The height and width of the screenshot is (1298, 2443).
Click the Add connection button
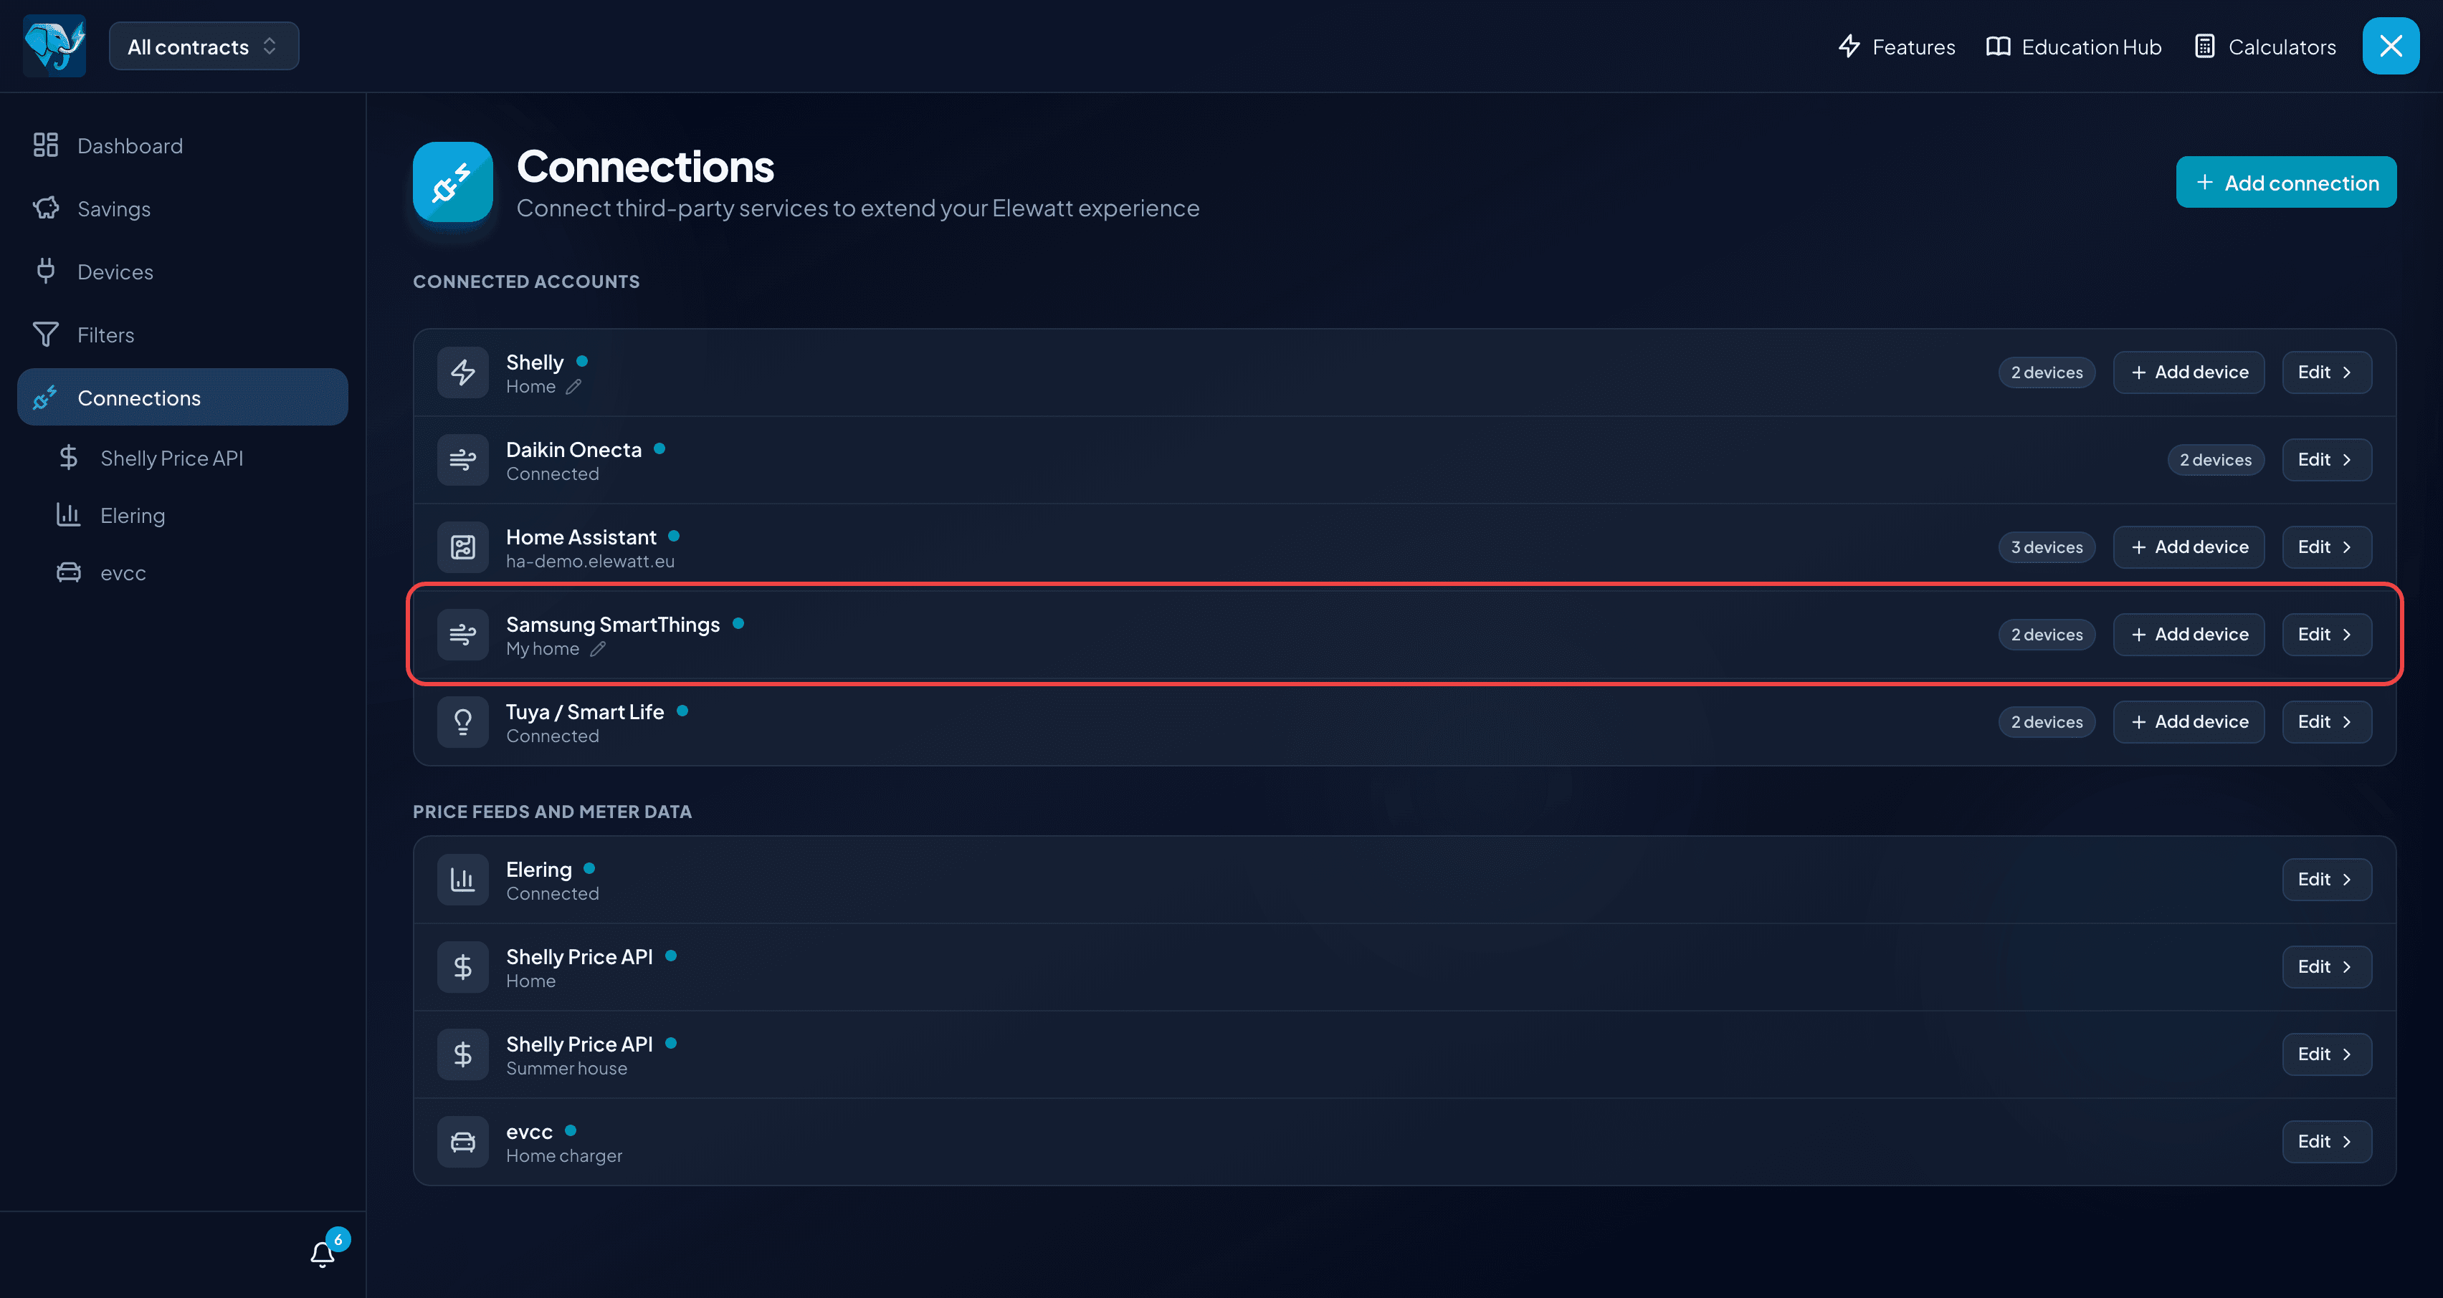click(2285, 182)
